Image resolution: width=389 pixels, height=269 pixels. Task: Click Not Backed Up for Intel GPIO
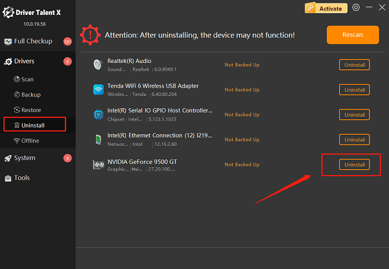tap(242, 115)
